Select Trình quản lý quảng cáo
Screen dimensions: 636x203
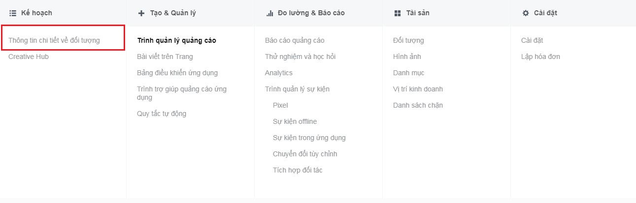176,40
